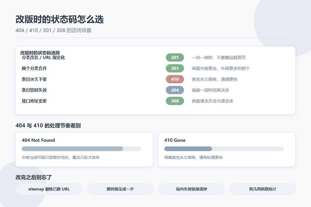This screenshot has height=207, width=311.
Task: Click the 301 badge beside 两个分类合并
Action: point(175,68)
